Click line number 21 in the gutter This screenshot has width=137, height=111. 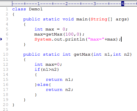click(6, 110)
